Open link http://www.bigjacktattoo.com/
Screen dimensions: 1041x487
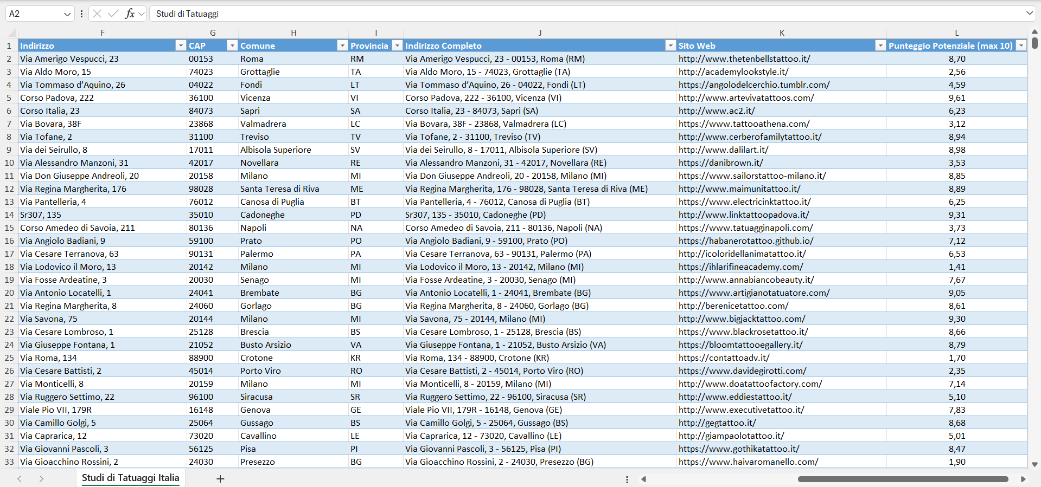click(x=742, y=319)
